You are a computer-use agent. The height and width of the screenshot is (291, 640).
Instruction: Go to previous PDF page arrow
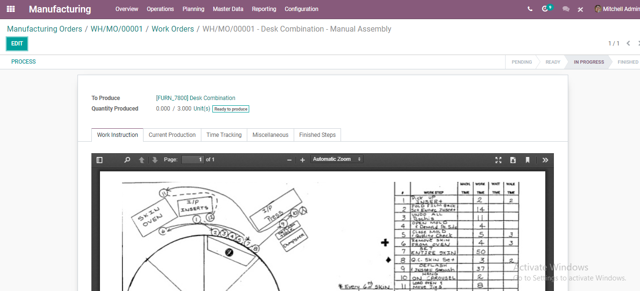tap(142, 160)
